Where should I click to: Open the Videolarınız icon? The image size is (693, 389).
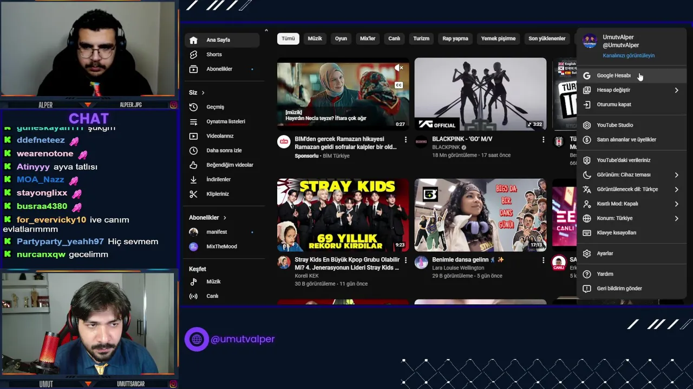pos(194,136)
